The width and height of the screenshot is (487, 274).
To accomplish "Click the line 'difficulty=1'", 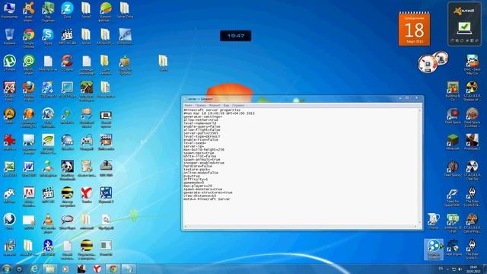I will click(x=196, y=180).
